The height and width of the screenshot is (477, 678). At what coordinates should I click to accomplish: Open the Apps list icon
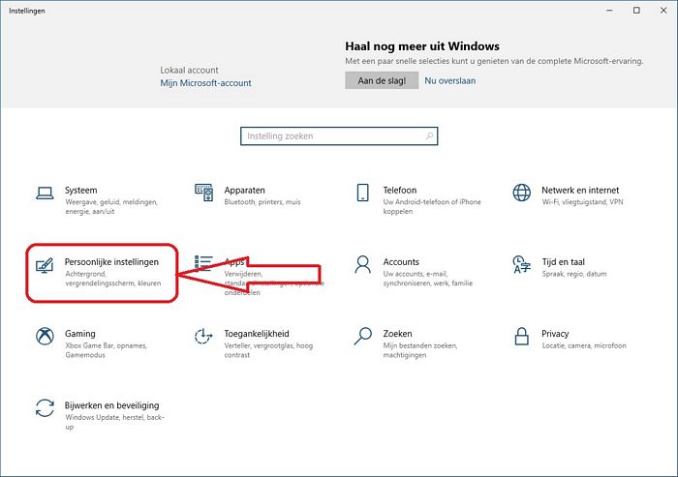pyautogui.click(x=203, y=263)
